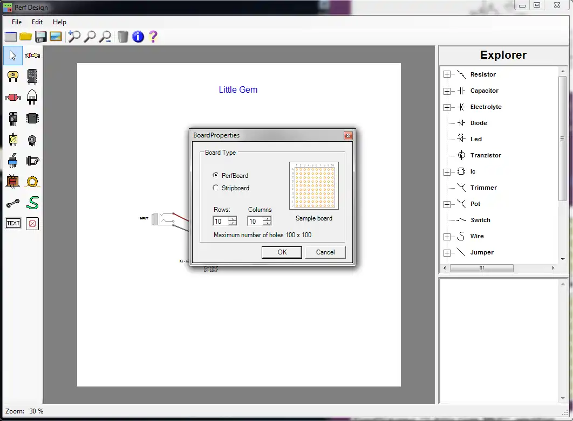Expand the Ic tree node

point(447,171)
